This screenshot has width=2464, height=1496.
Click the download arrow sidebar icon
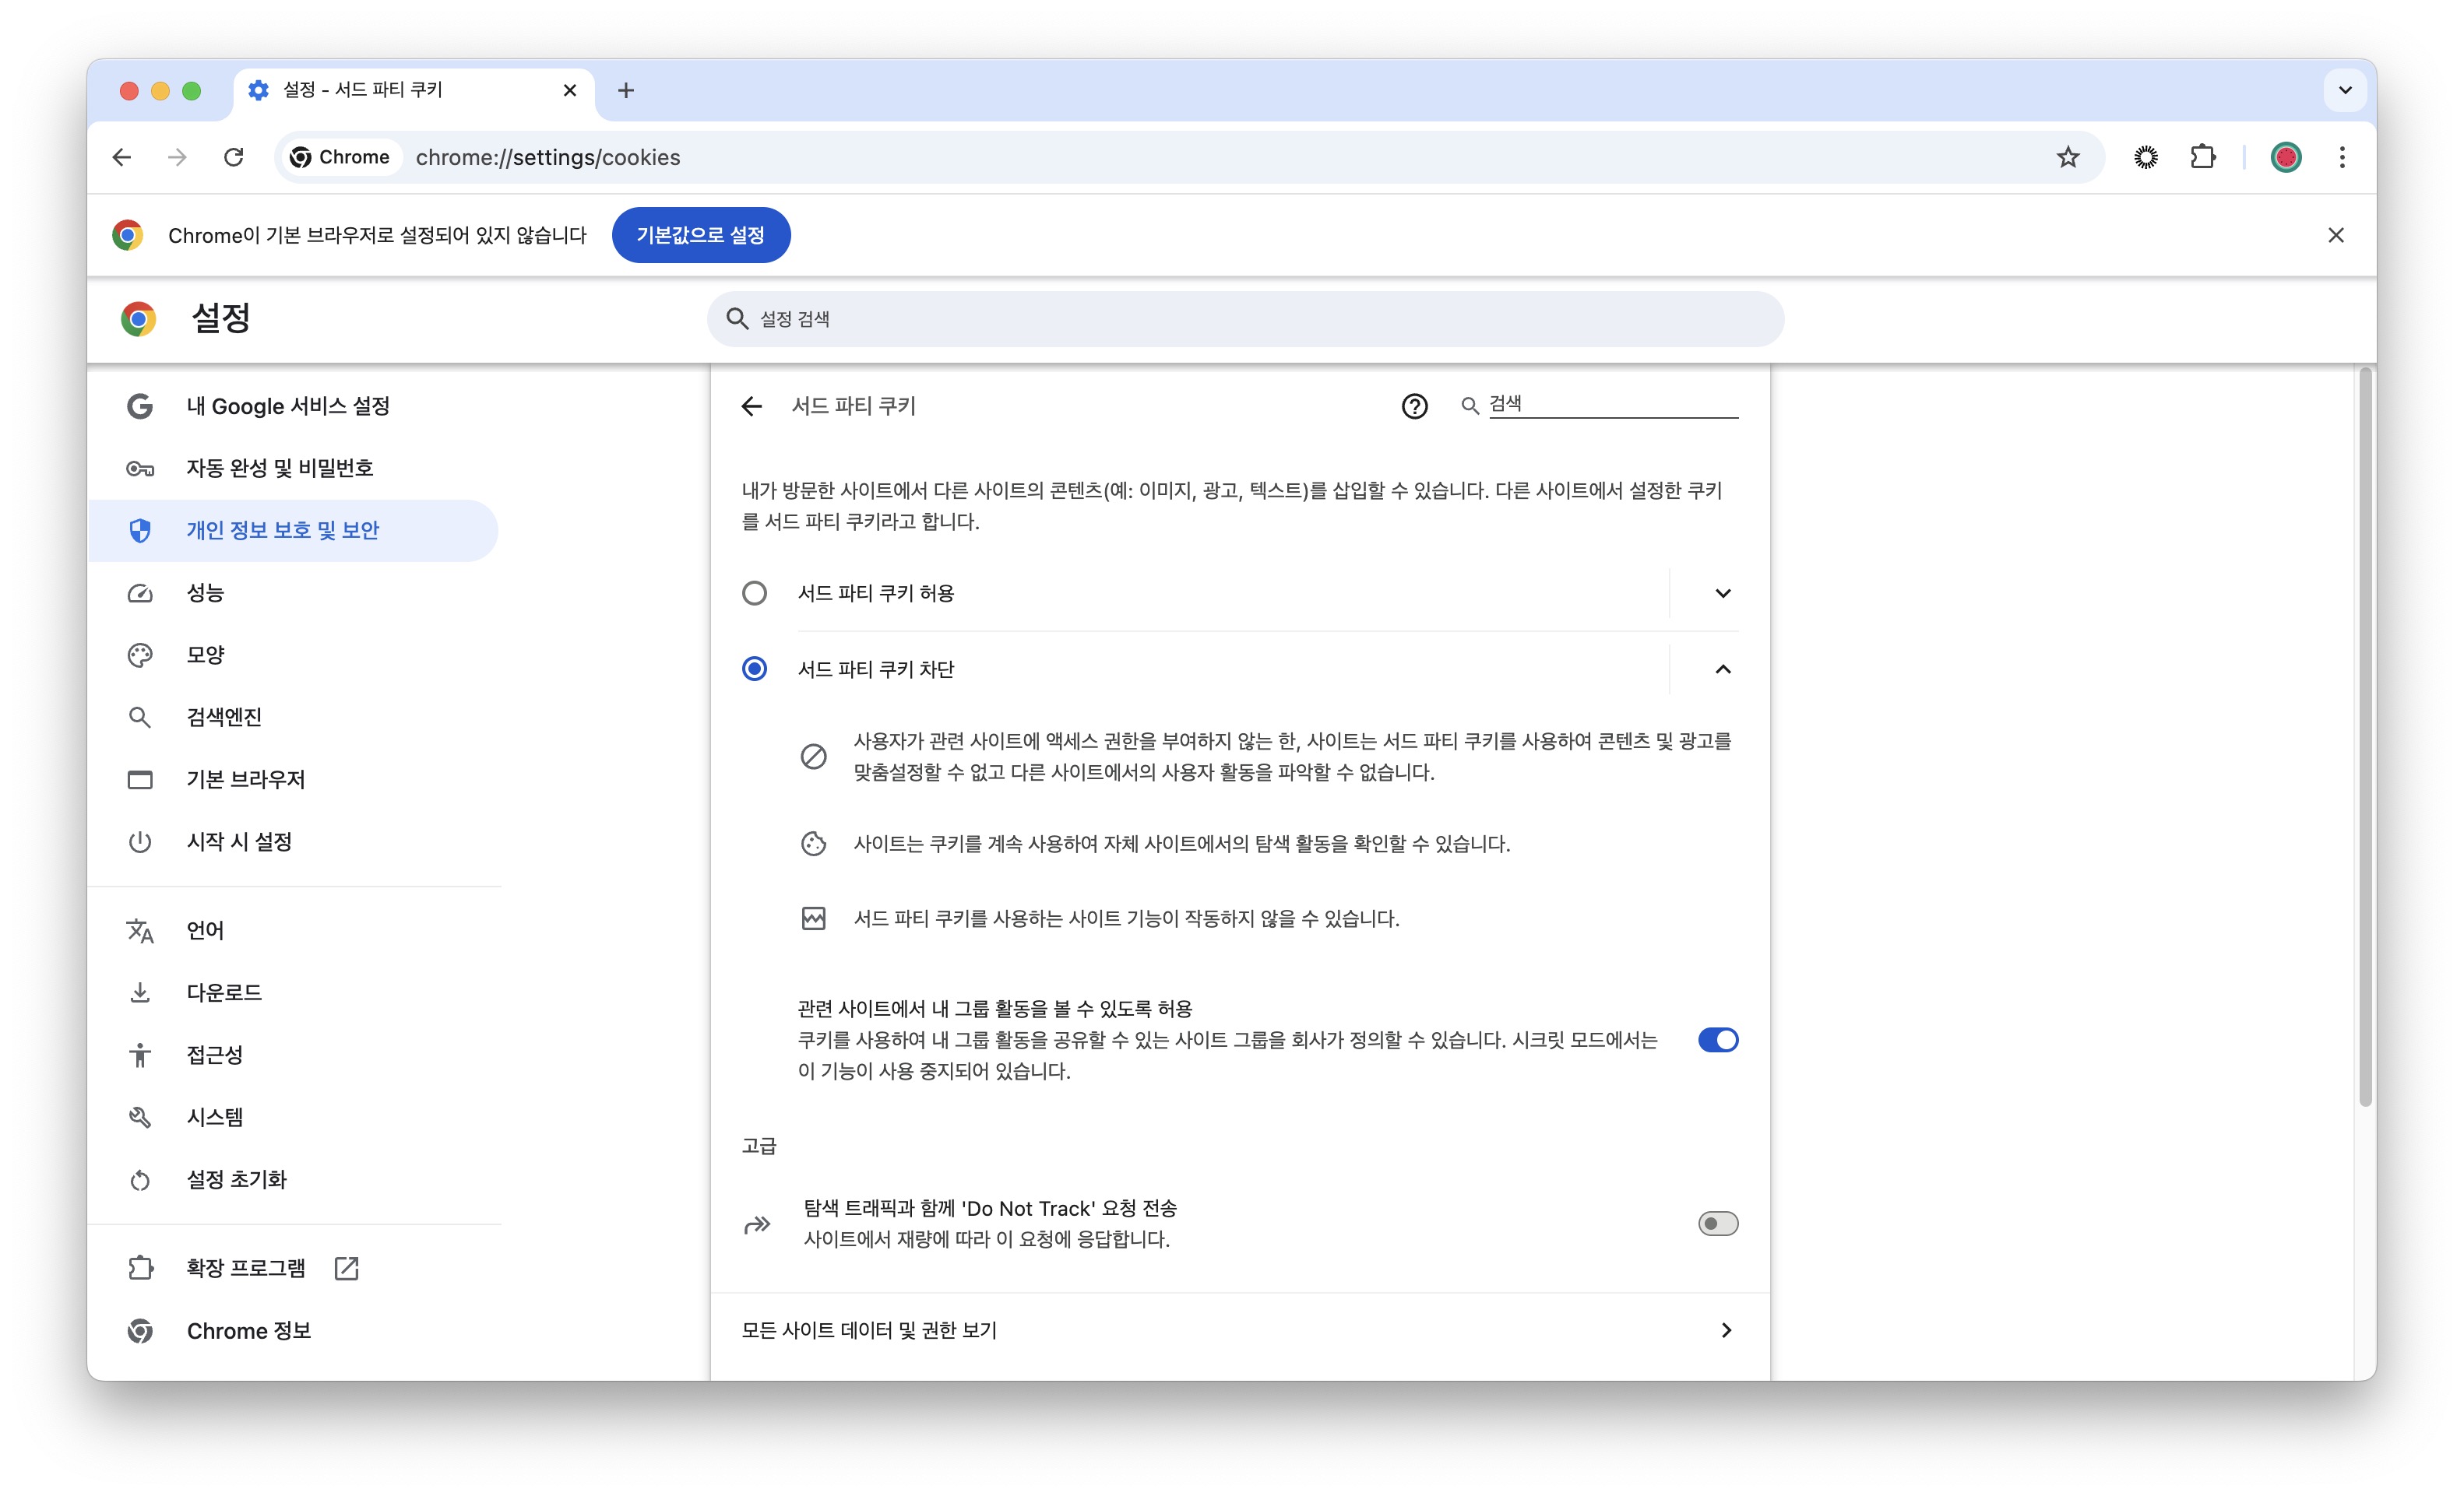(x=140, y=993)
